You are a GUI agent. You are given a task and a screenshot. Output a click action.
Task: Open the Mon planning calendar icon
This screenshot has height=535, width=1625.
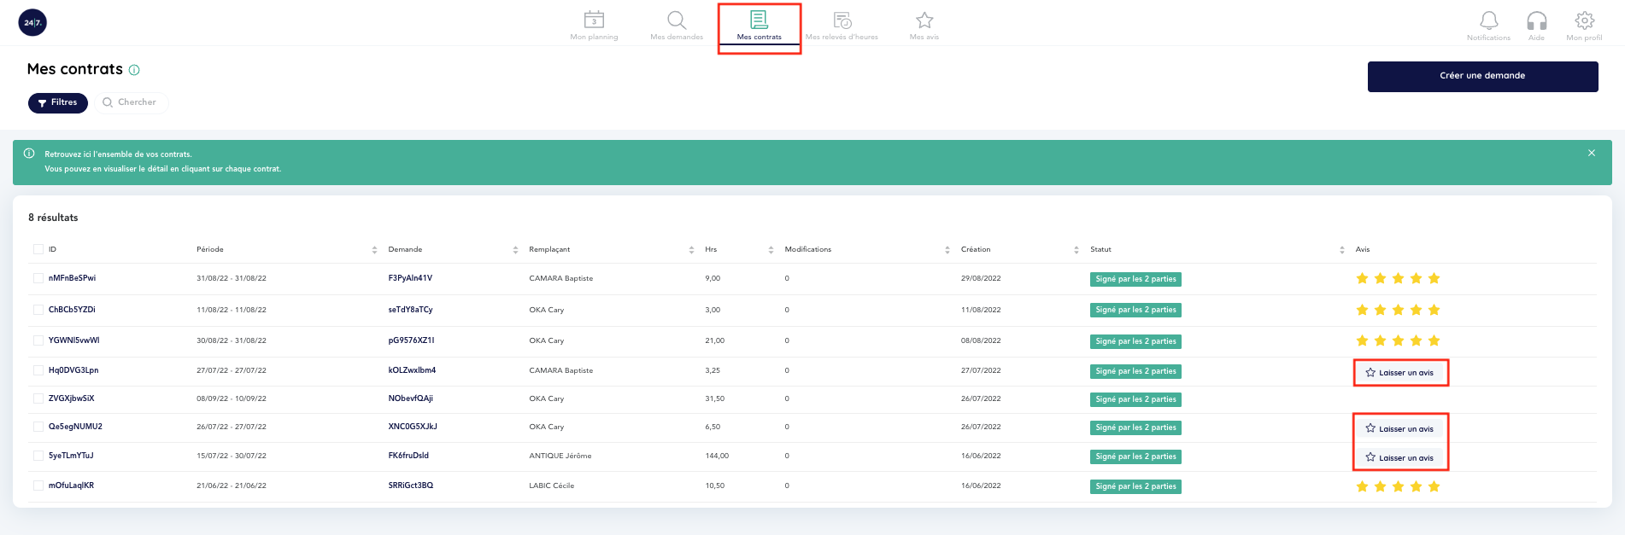click(594, 20)
